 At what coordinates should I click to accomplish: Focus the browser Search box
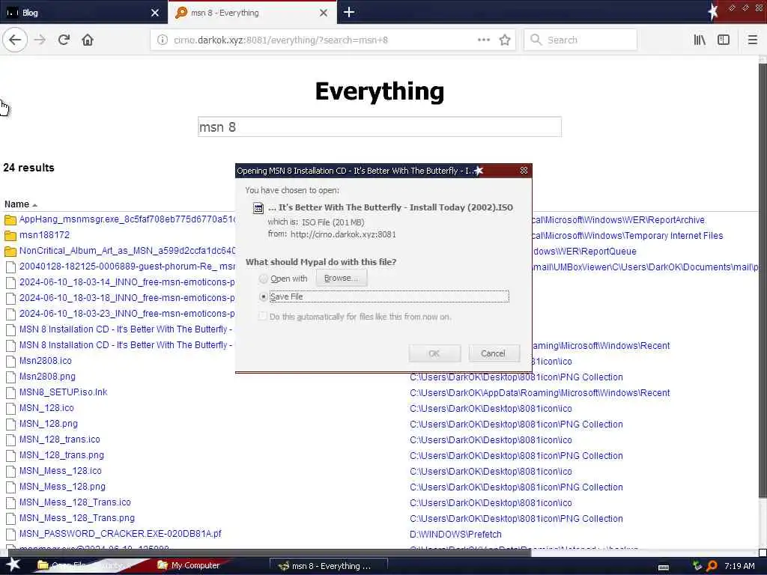(580, 40)
